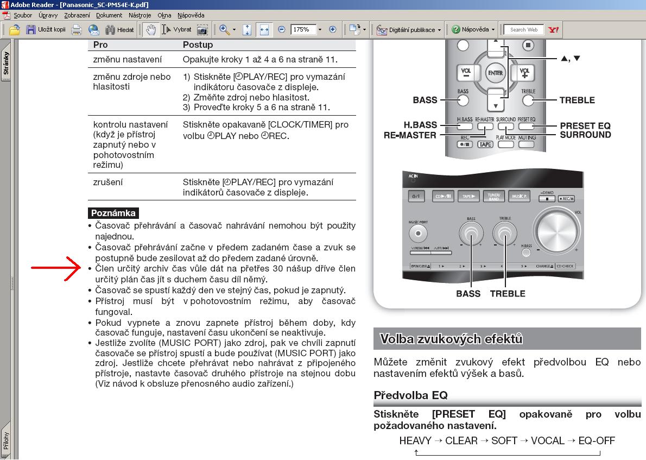Choose the magnifier Zoom In tool
646x460 pixels.
224,30
